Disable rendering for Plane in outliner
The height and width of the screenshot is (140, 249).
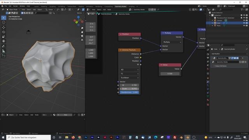[x=247, y=26]
